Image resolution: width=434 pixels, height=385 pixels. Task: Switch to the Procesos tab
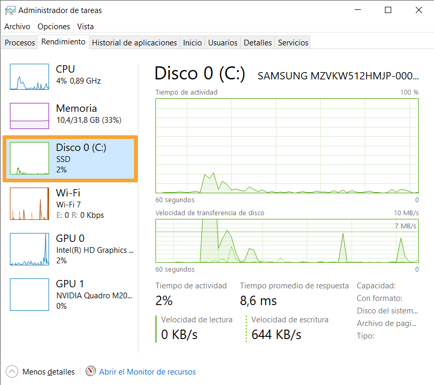click(x=20, y=43)
